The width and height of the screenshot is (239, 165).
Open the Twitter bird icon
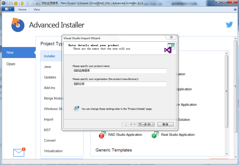[x=229, y=24]
